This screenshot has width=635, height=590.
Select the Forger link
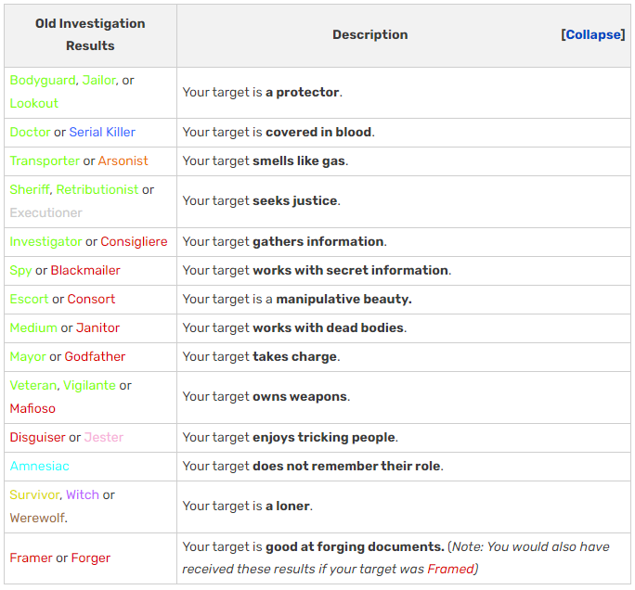tap(91, 558)
